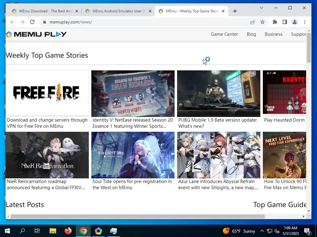Image resolution: width=317 pixels, height=237 pixels.
Task: Open Azur Lane Abyssal Refrain link
Action: [x=218, y=185]
